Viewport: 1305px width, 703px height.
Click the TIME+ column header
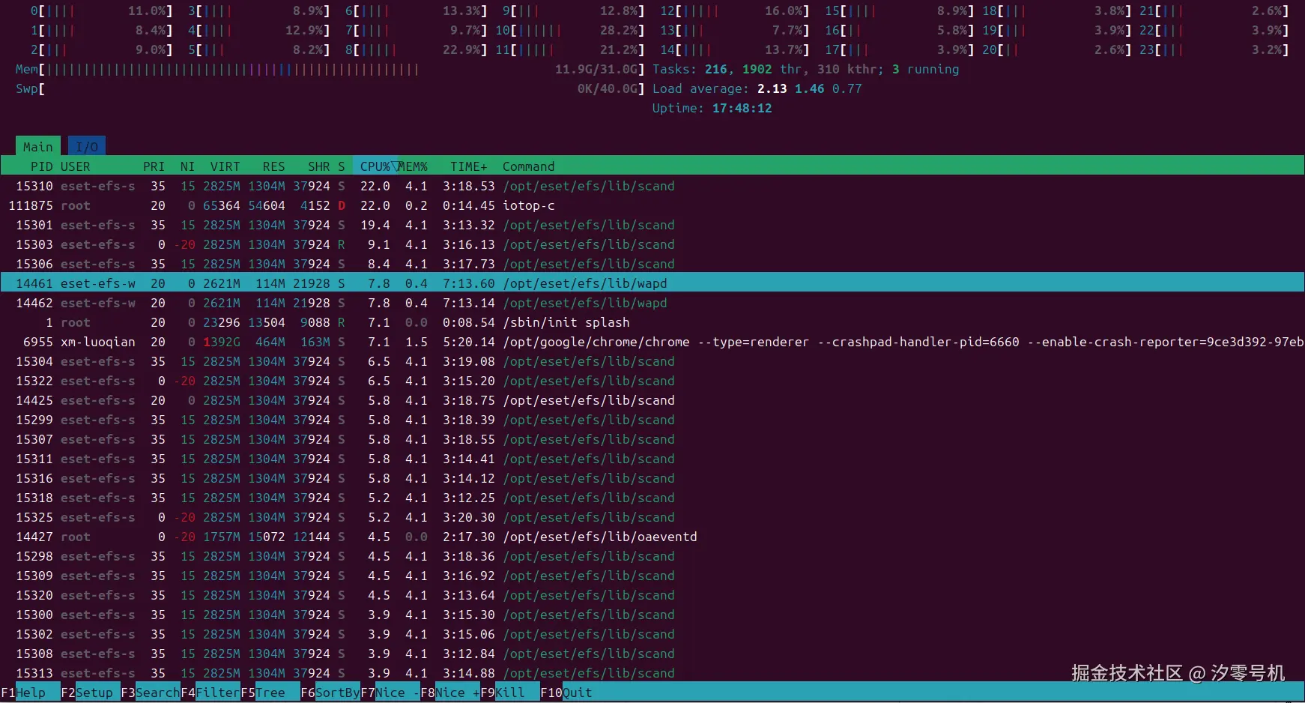[468, 166]
